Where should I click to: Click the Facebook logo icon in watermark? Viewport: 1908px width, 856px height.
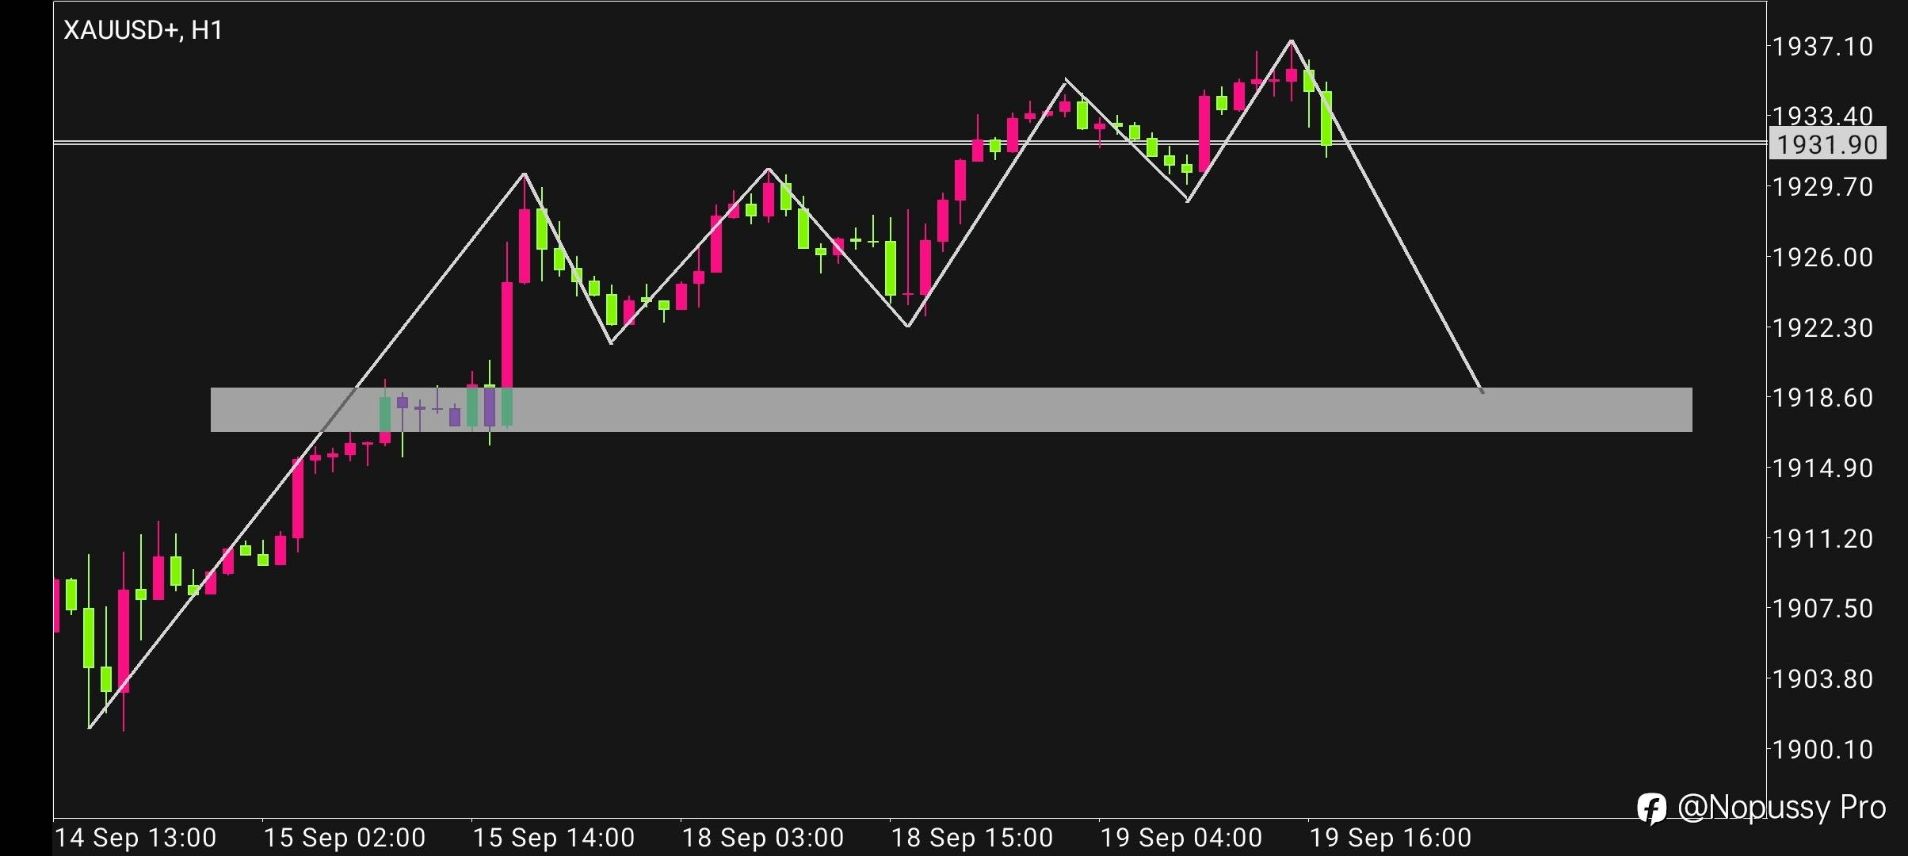coord(1652,809)
